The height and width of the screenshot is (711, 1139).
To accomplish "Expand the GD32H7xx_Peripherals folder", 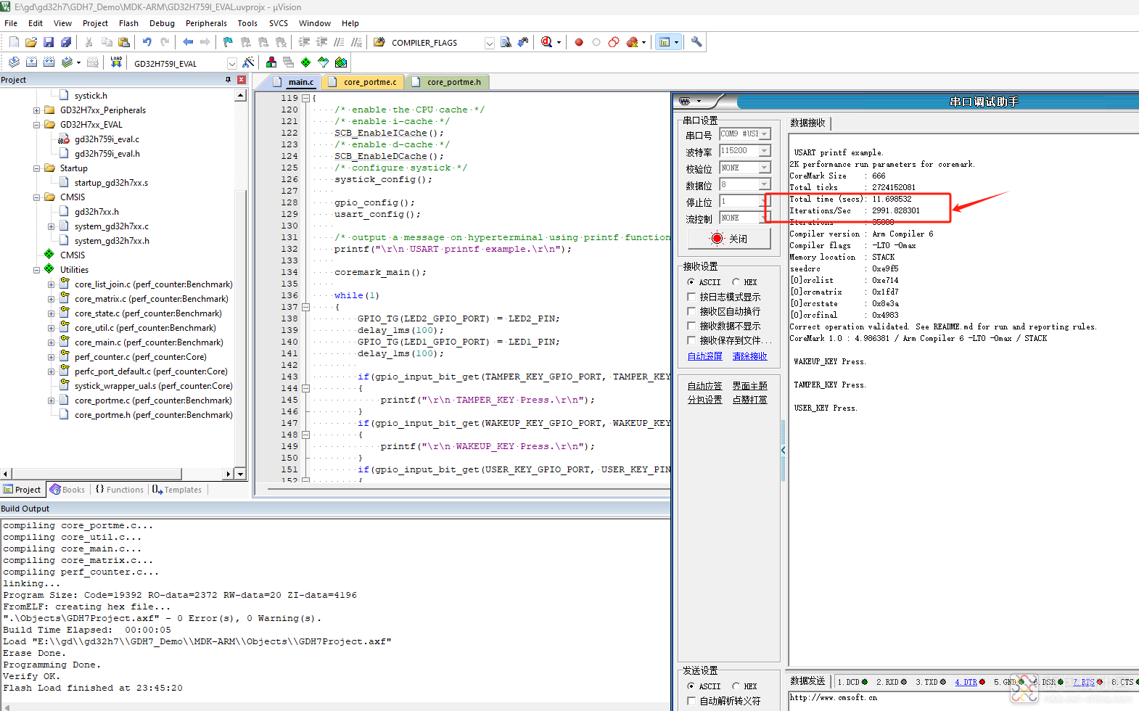I will point(36,110).
